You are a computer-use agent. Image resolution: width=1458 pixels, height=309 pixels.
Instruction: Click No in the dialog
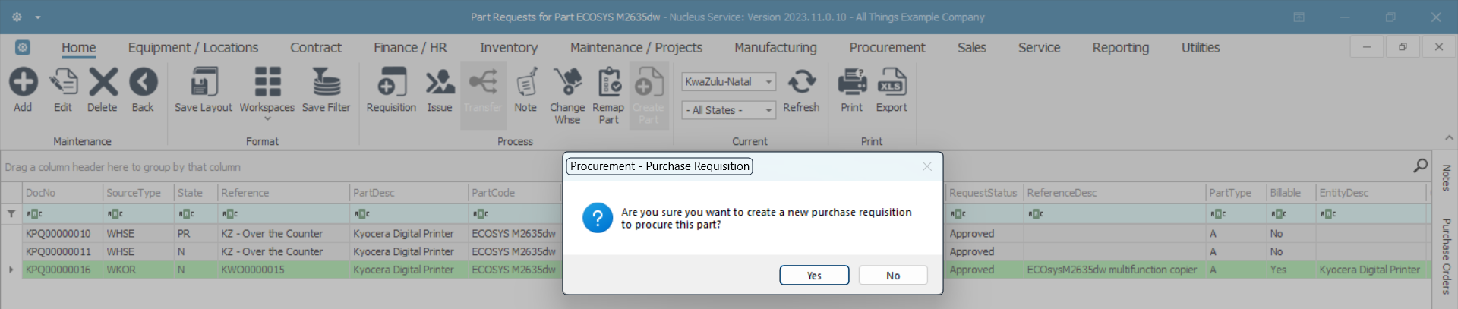click(893, 276)
